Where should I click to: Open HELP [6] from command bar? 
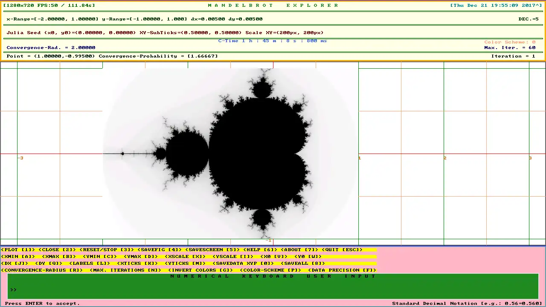pyautogui.click(x=260, y=250)
